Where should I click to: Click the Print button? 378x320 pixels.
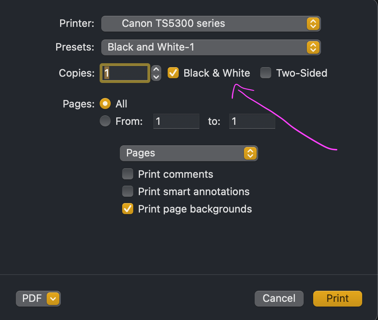[337, 299]
